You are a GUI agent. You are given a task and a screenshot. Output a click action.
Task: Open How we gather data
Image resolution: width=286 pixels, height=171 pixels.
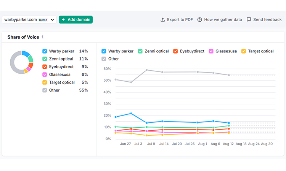(220, 20)
